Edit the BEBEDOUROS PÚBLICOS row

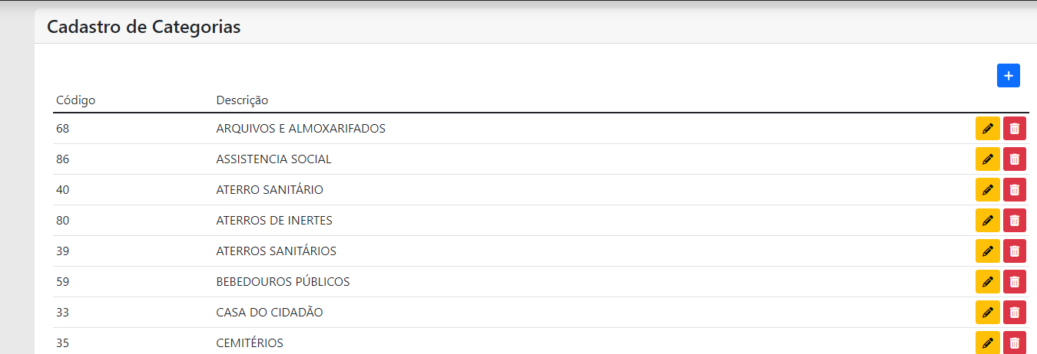click(x=988, y=282)
